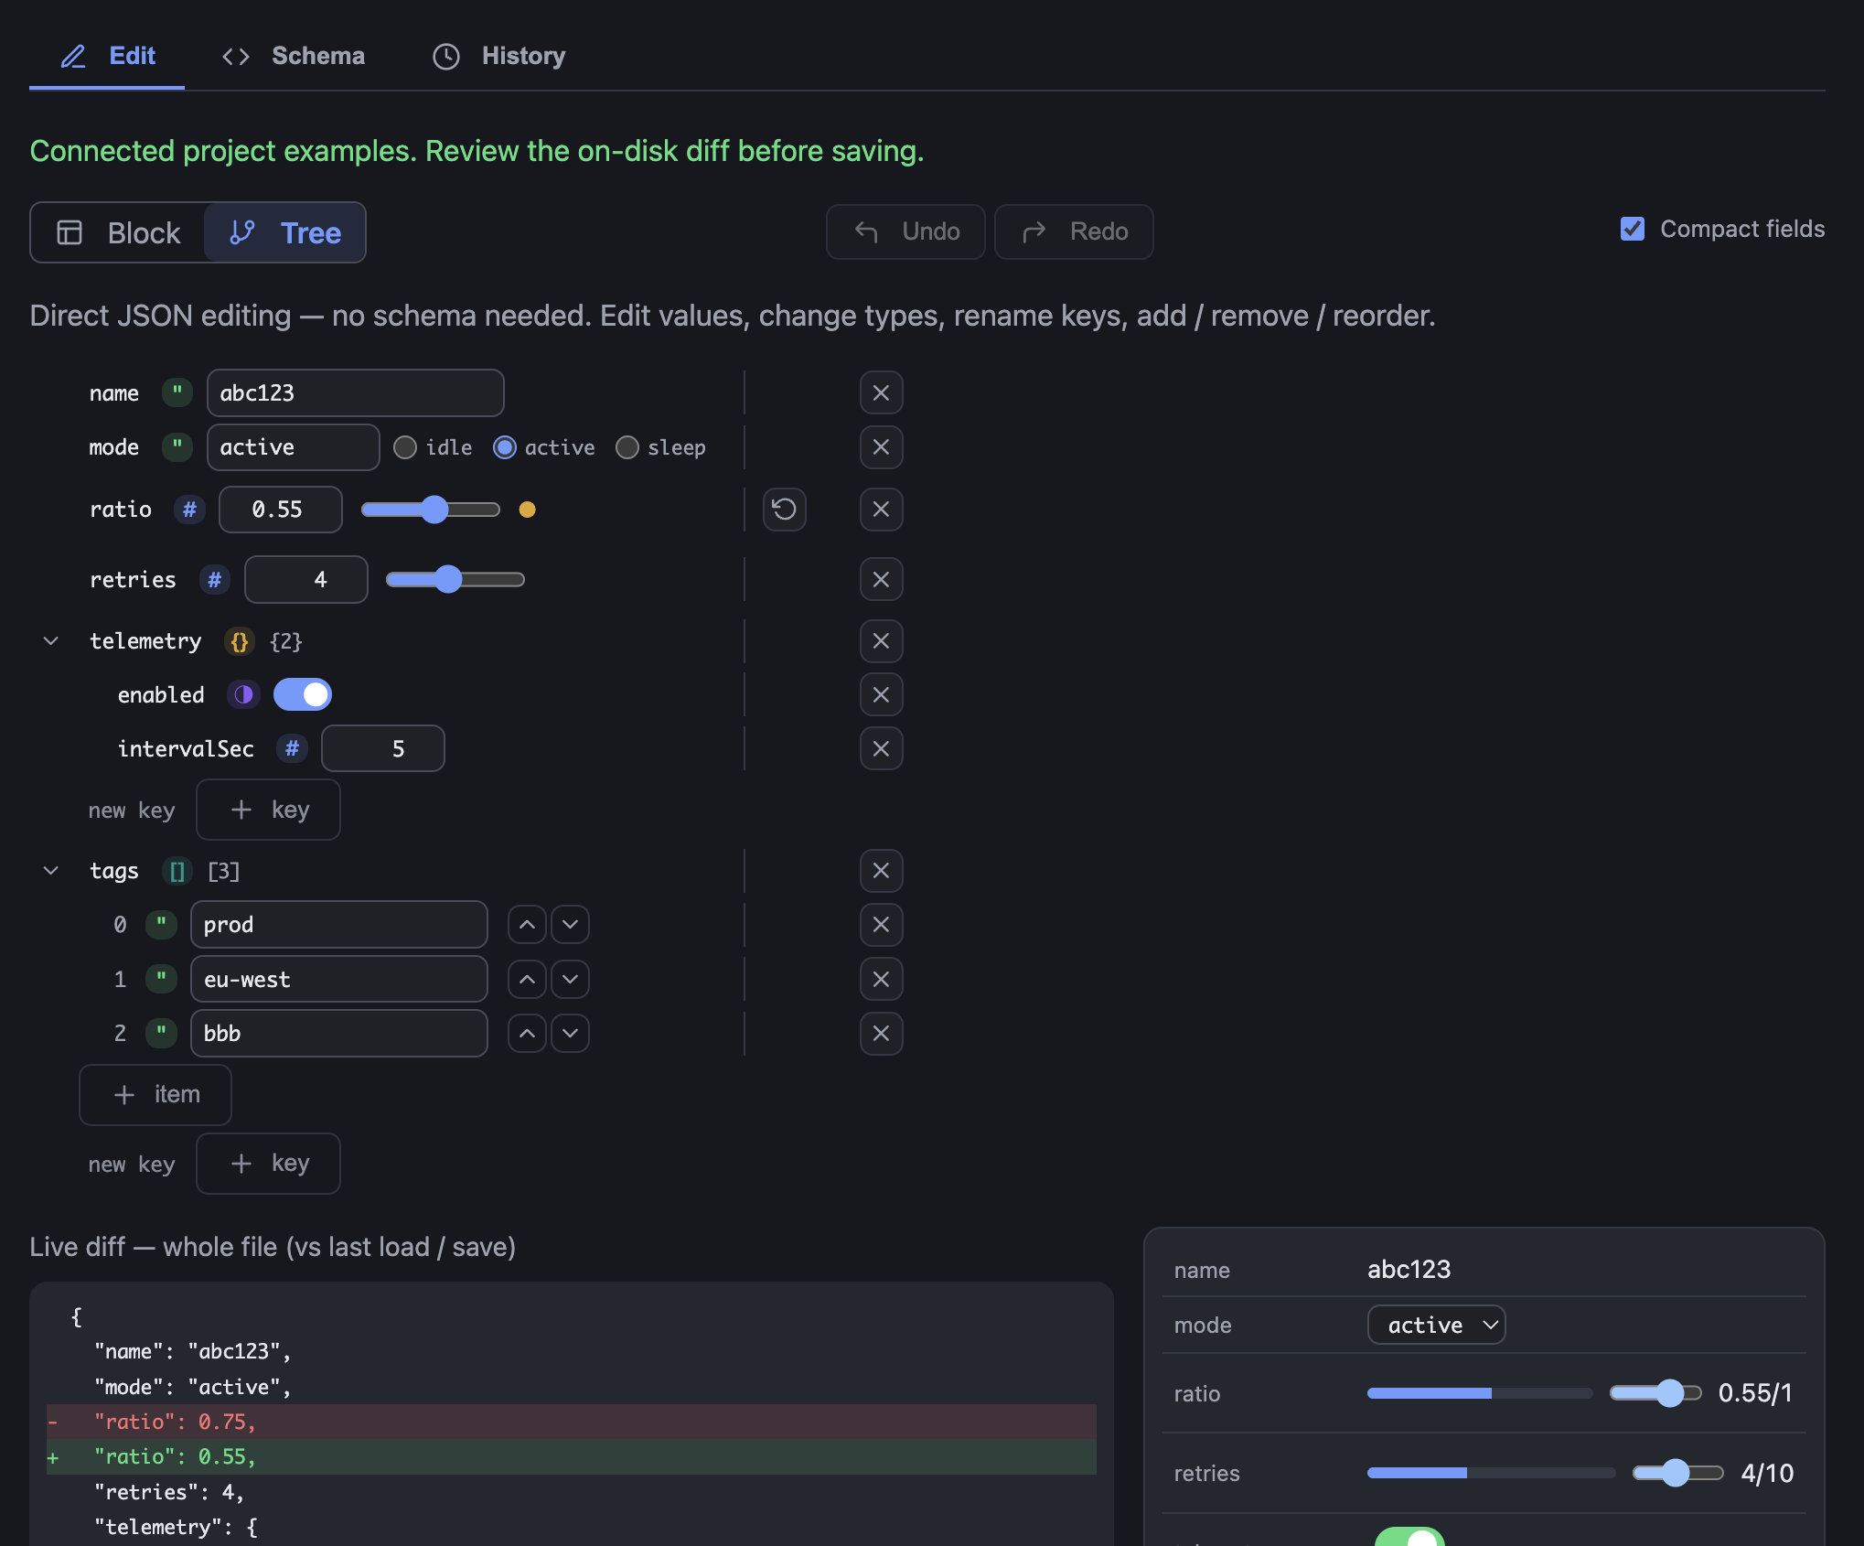Edit the tag value prod

[338, 925]
